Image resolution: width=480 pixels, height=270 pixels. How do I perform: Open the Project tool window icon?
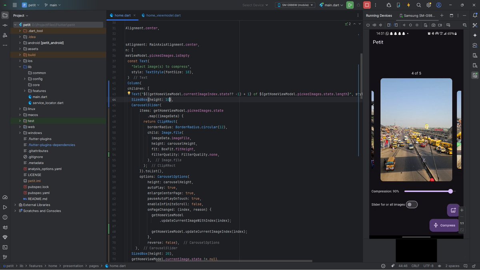[5, 15]
